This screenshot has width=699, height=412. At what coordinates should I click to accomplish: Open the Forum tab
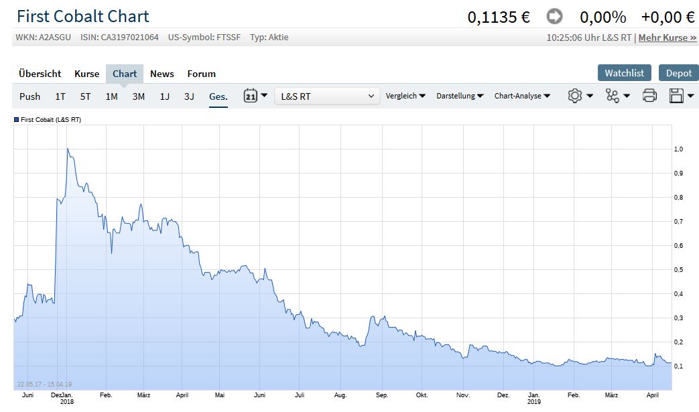tap(202, 74)
